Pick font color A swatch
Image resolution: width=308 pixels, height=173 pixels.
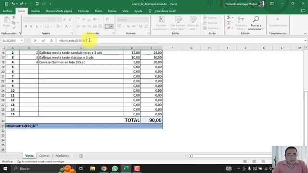point(66,26)
